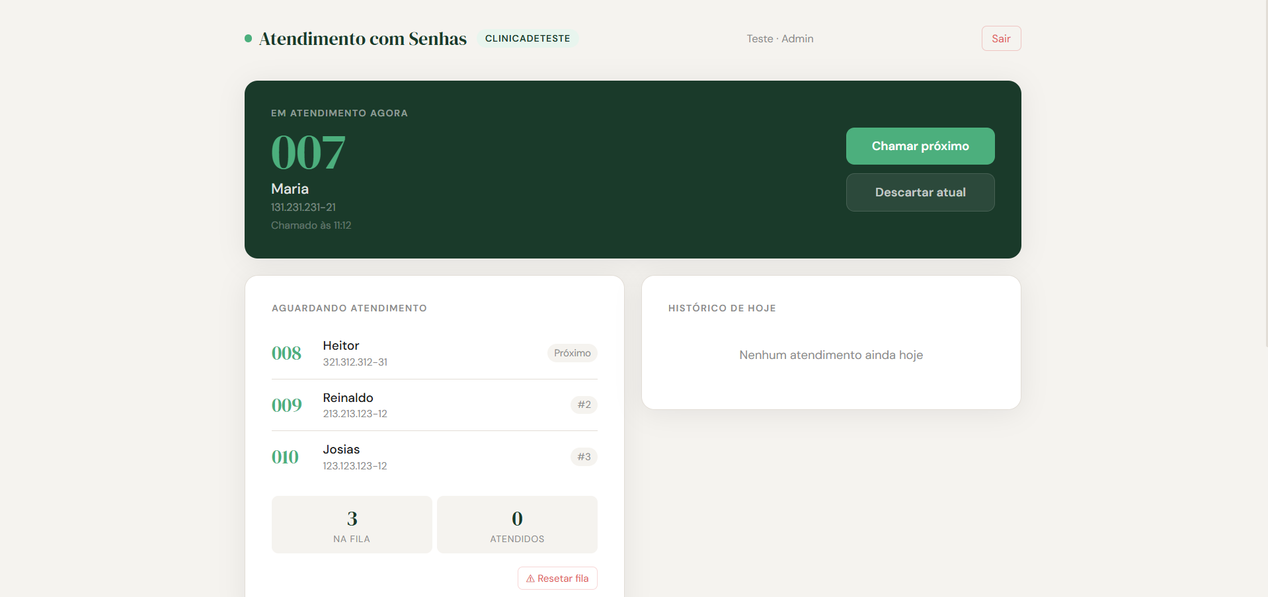Click the current ticket number 007
This screenshot has width=1268, height=597.
[x=308, y=153]
